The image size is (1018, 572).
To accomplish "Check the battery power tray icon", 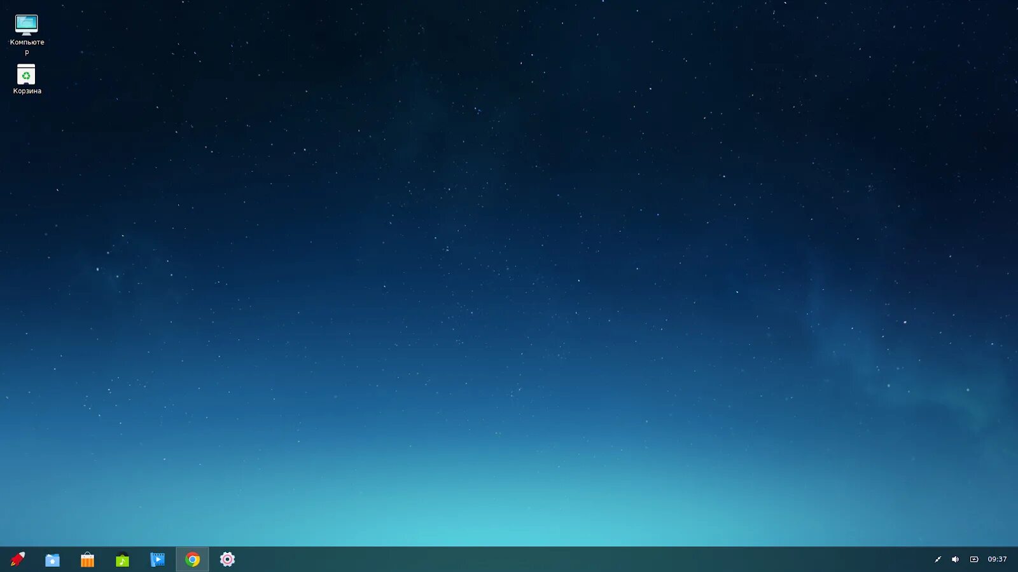I will pyautogui.click(x=974, y=559).
